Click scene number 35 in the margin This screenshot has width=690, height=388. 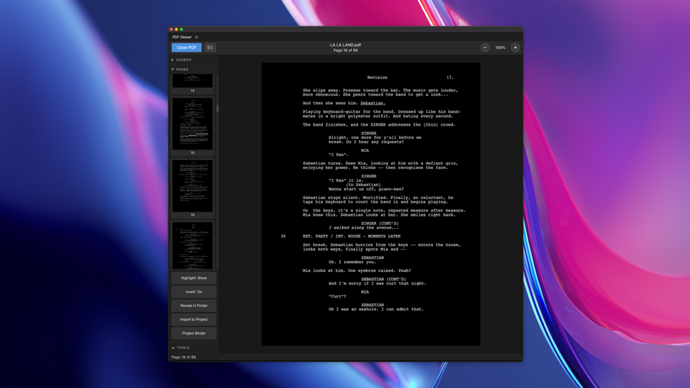(283, 236)
